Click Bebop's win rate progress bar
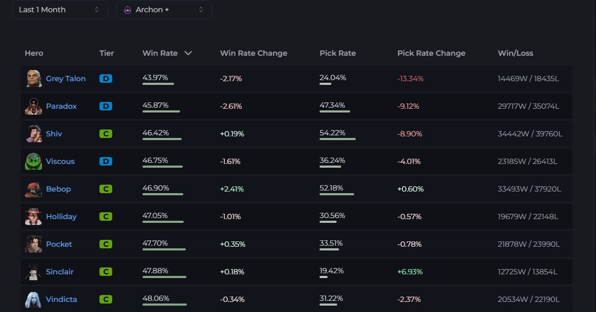This screenshot has width=596, height=312. click(x=162, y=194)
